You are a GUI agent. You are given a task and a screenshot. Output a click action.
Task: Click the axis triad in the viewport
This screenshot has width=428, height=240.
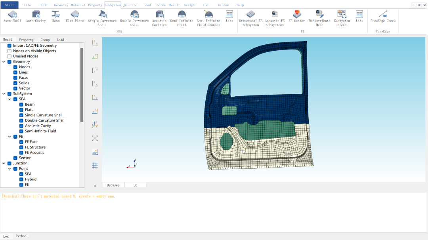[x=132, y=164]
